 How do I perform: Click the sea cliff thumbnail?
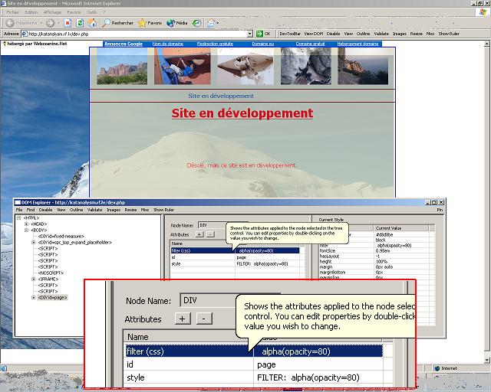click(363, 66)
